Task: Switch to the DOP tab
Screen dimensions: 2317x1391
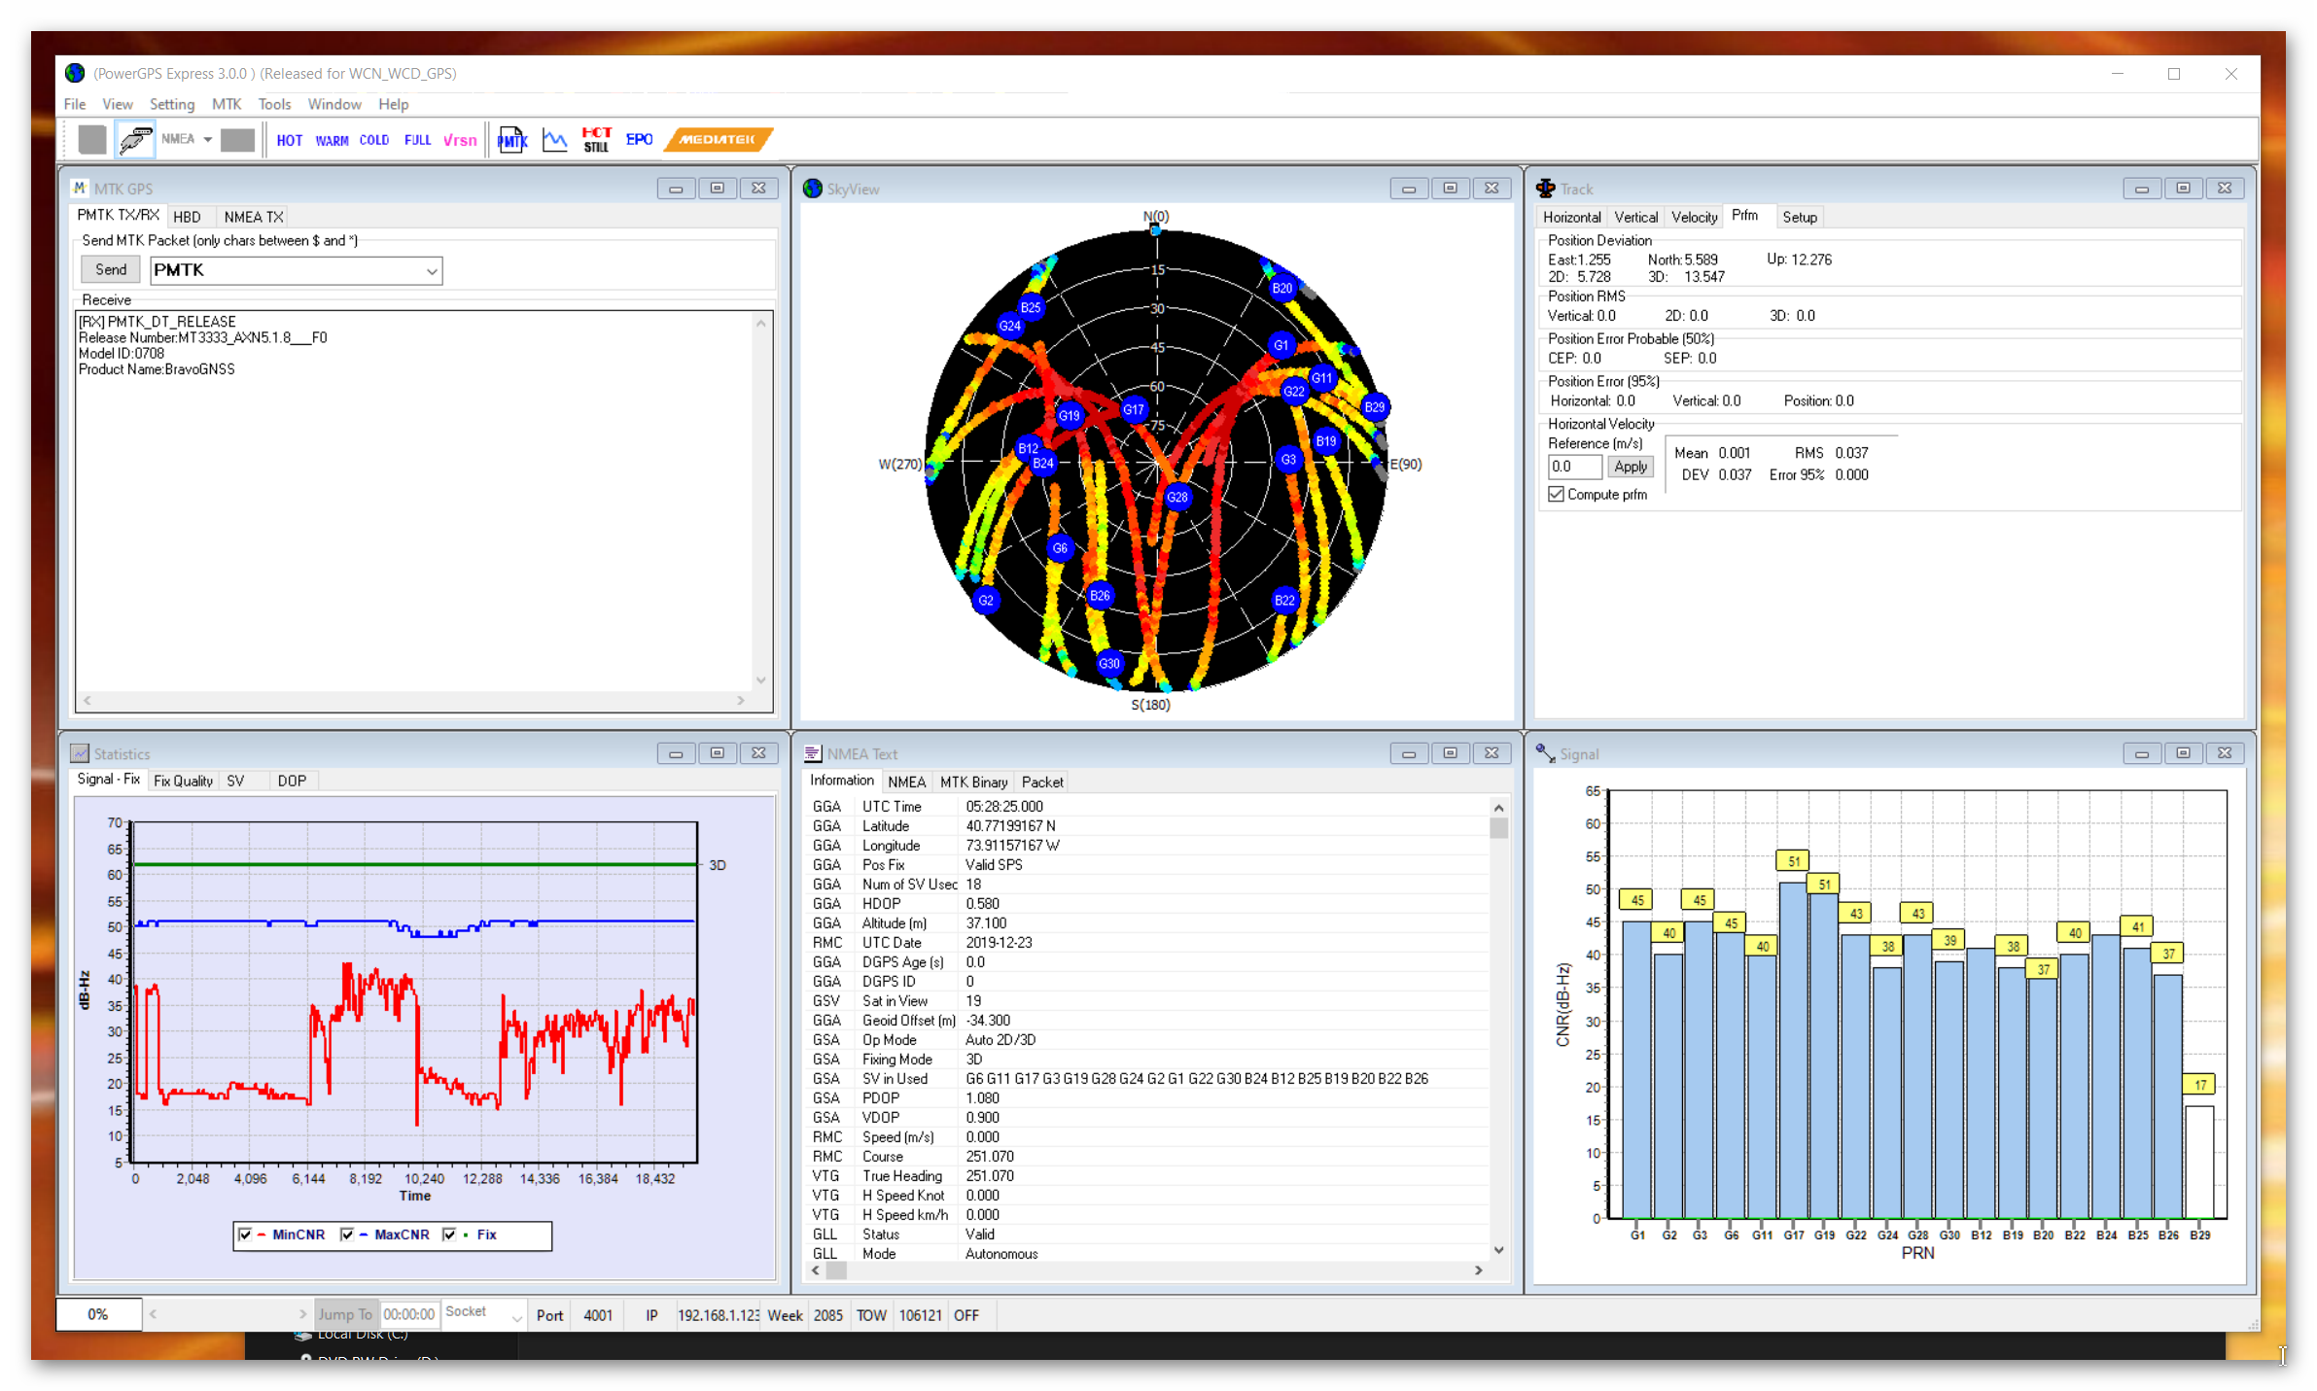Action: [x=292, y=781]
